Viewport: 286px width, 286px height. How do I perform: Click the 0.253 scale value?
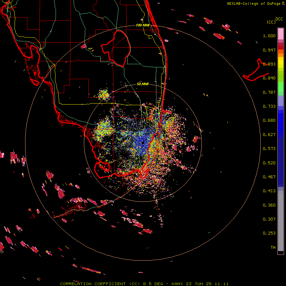point(269,233)
